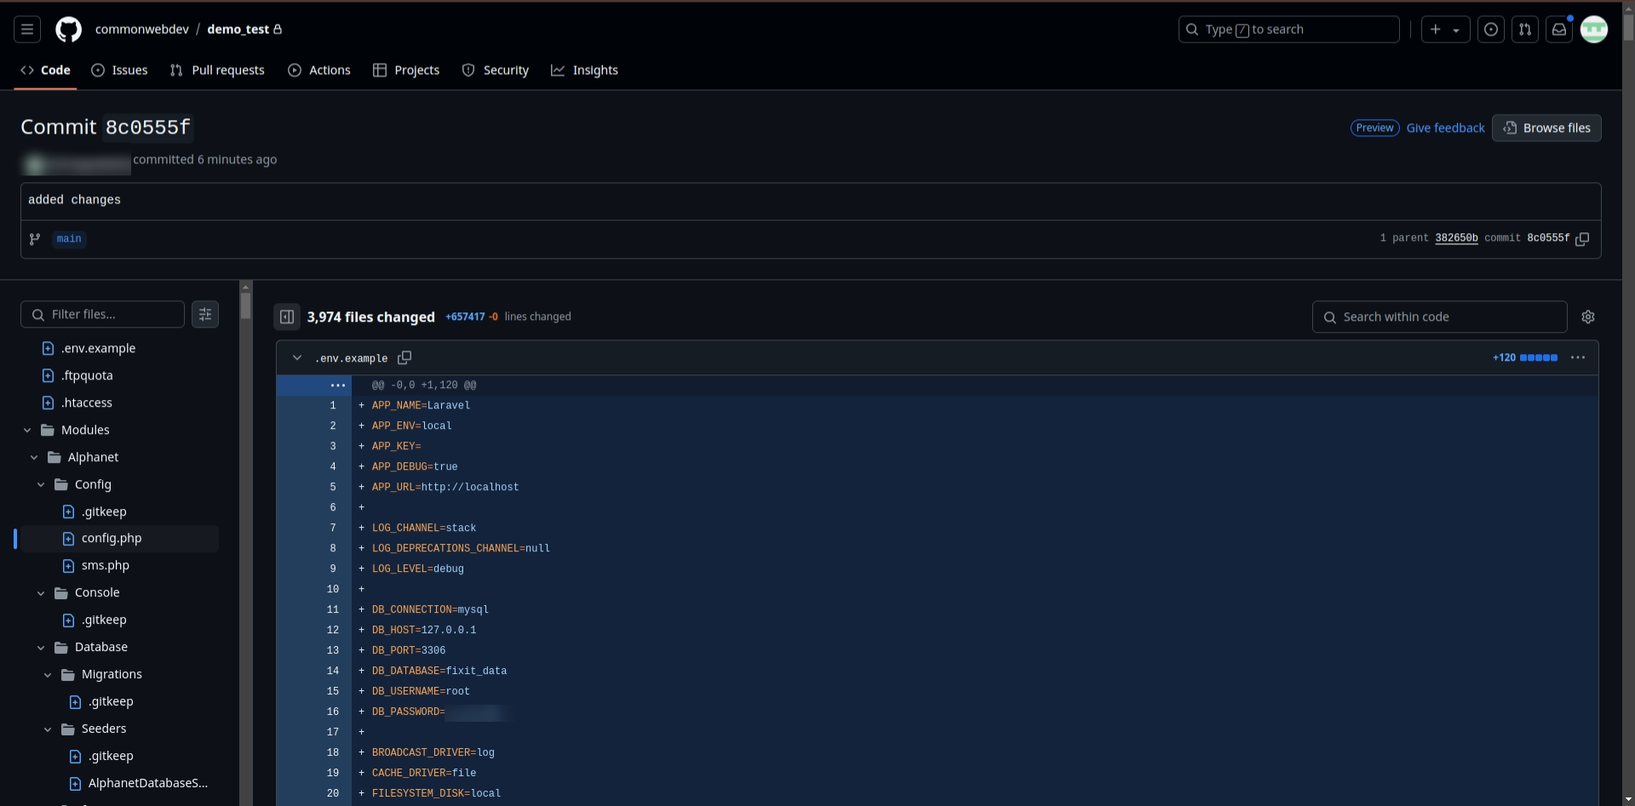Collapse the Console folder

[x=41, y=593]
